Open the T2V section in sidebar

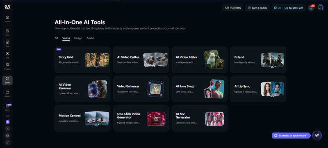pyautogui.click(x=7, y=55)
